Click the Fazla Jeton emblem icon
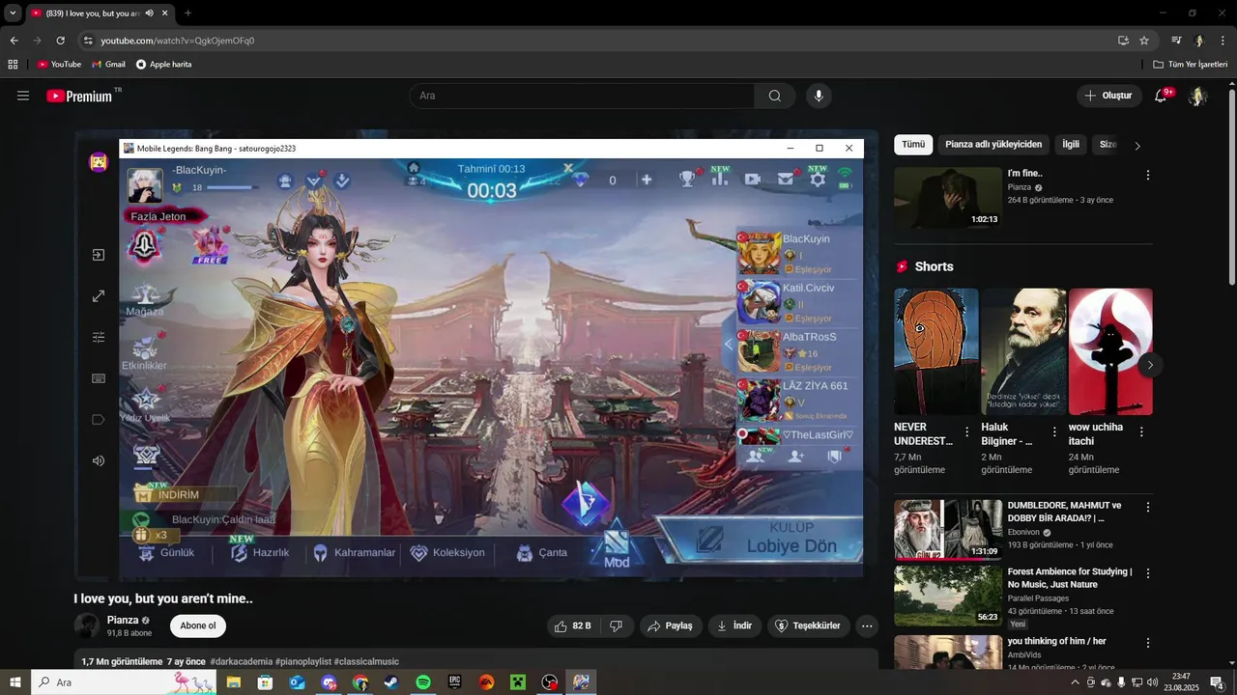1237x695 pixels. (x=145, y=247)
